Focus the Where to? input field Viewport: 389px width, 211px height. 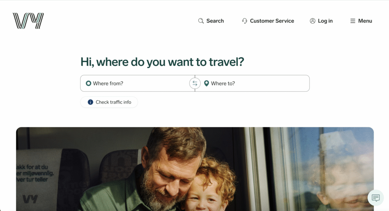[258, 83]
